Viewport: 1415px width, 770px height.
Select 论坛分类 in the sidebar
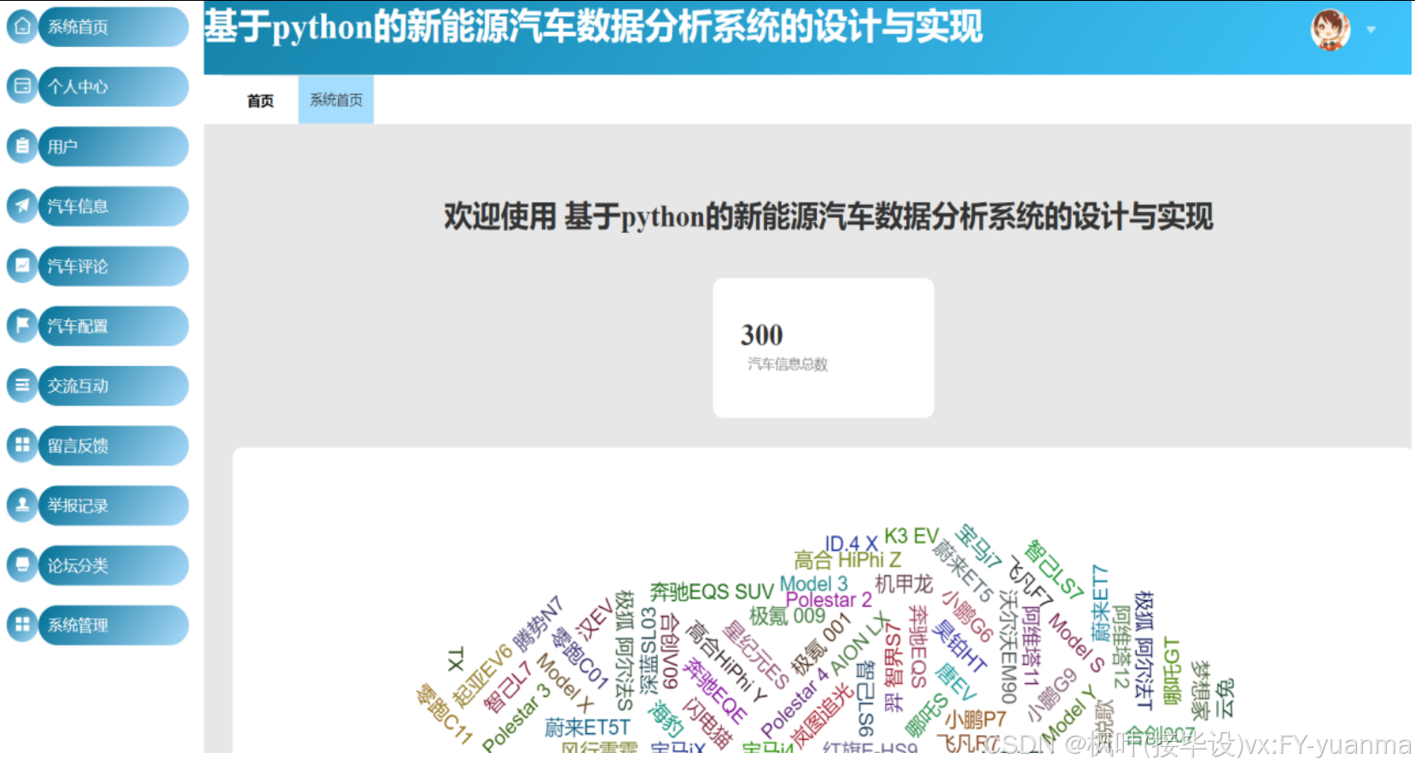114,564
